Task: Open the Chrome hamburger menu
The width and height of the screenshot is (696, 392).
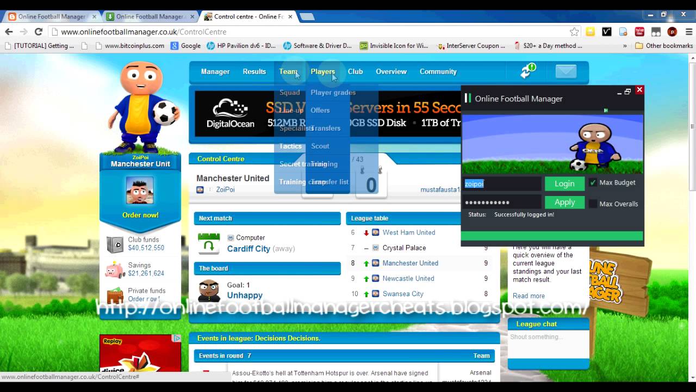Action: (x=688, y=32)
